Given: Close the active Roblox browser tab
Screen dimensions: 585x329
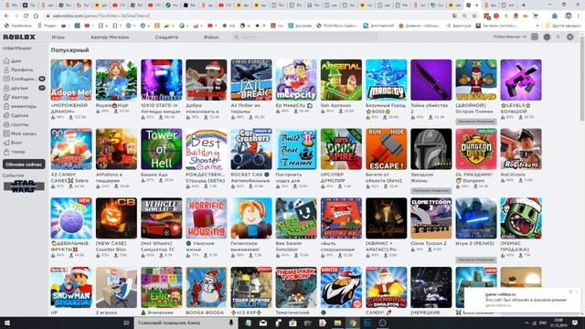Looking at the screenshot, I should click(477, 5).
